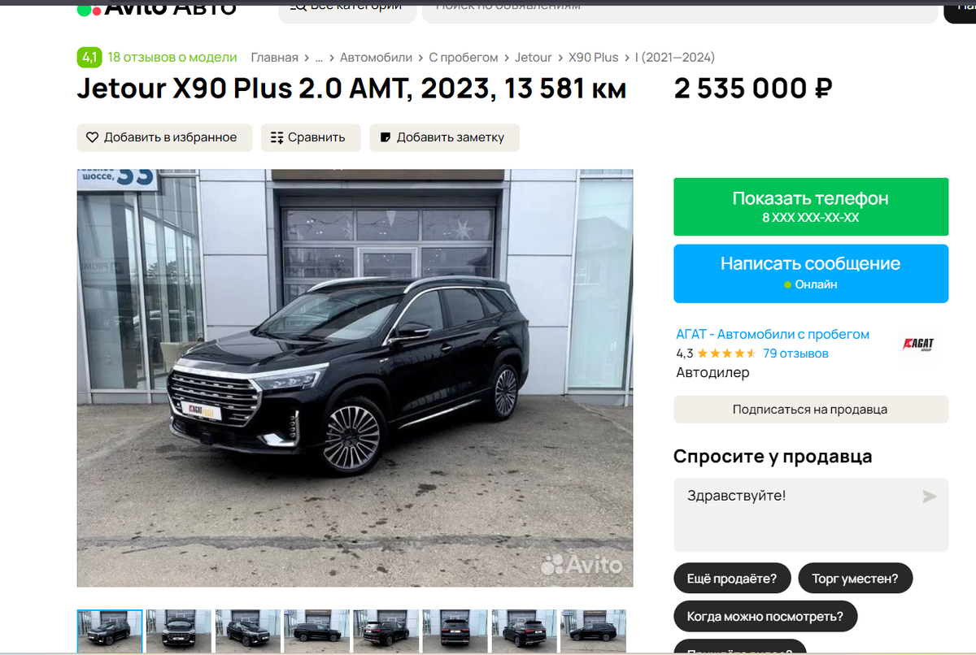Click the heart icon in Добавить в избранное
This screenshot has width=976, height=655.
coord(92,137)
